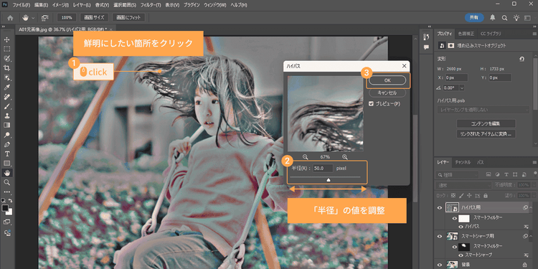Switch to the CC ライブラリ tab
The image size is (538, 269).
pos(491,34)
